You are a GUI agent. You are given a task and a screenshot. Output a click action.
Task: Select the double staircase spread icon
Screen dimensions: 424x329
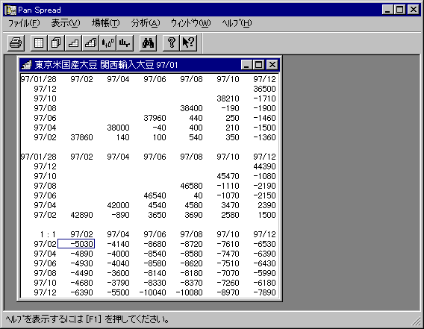click(x=90, y=43)
